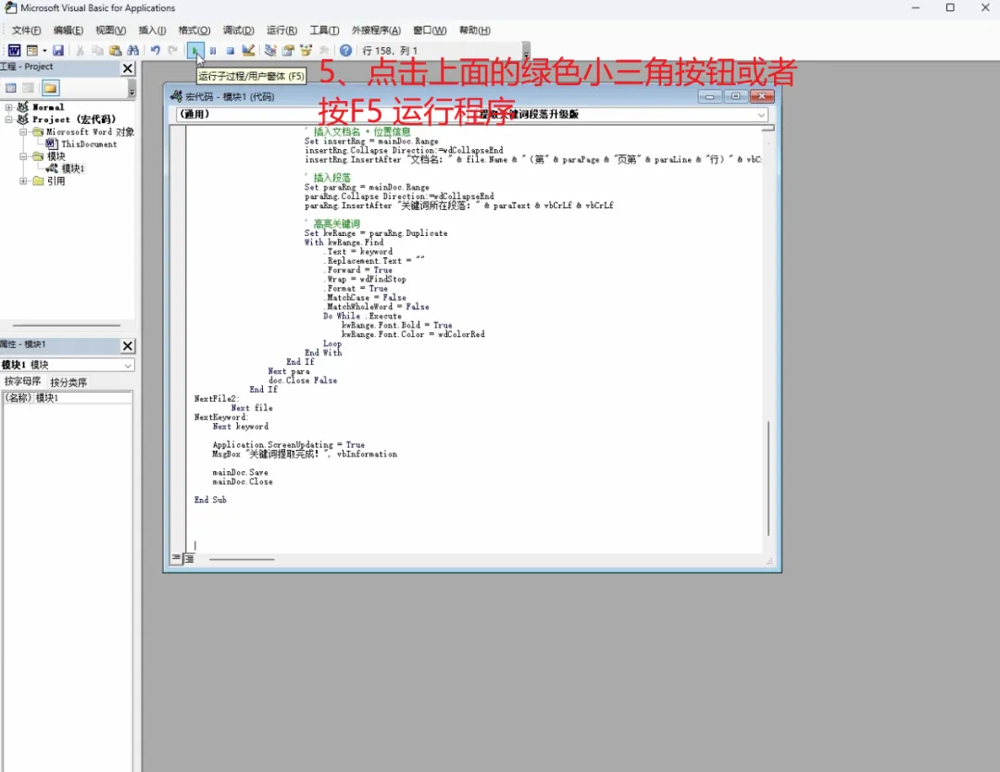Click View Code icon in Project panel
Viewport: 1000px width, 772px height.
[x=11, y=88]
